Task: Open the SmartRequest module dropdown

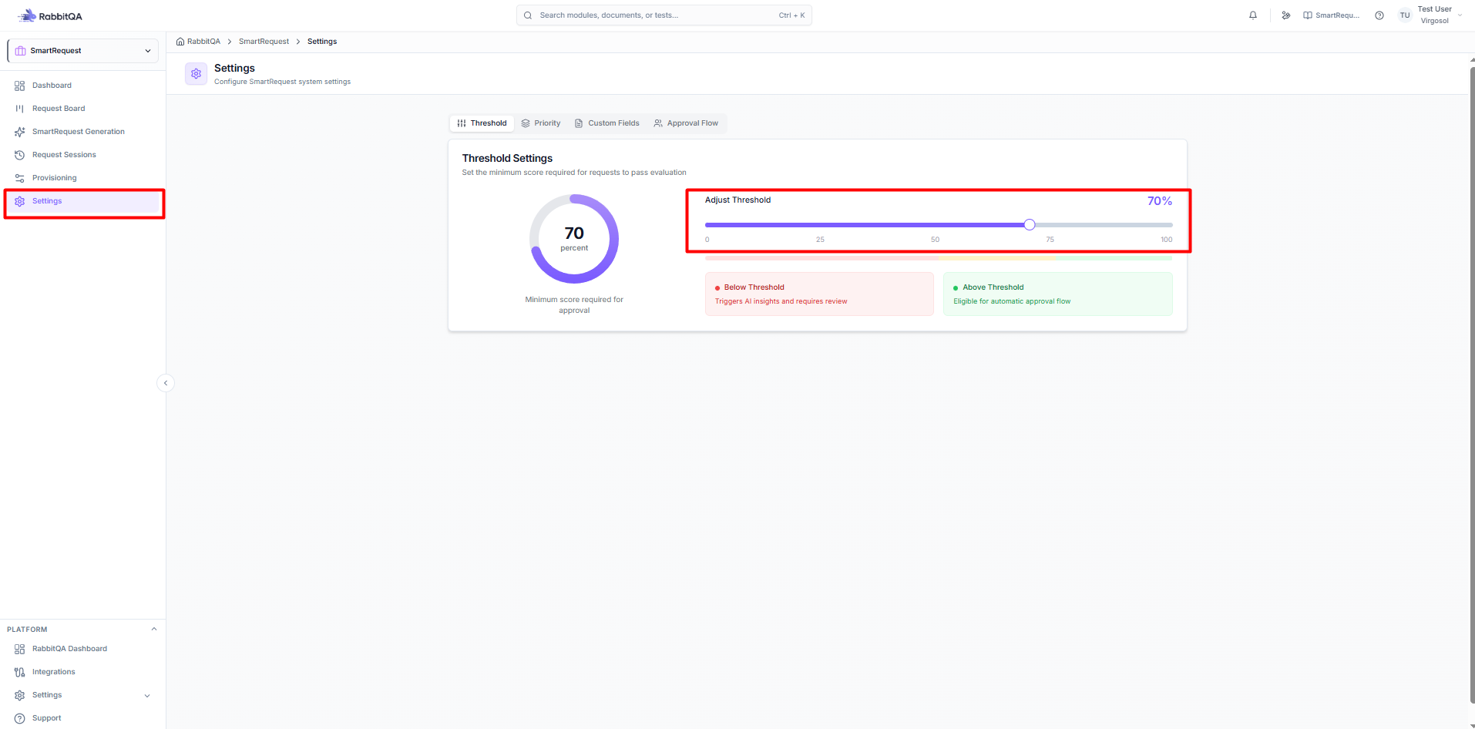Action: pyautogui.click(x=83, y=51)
